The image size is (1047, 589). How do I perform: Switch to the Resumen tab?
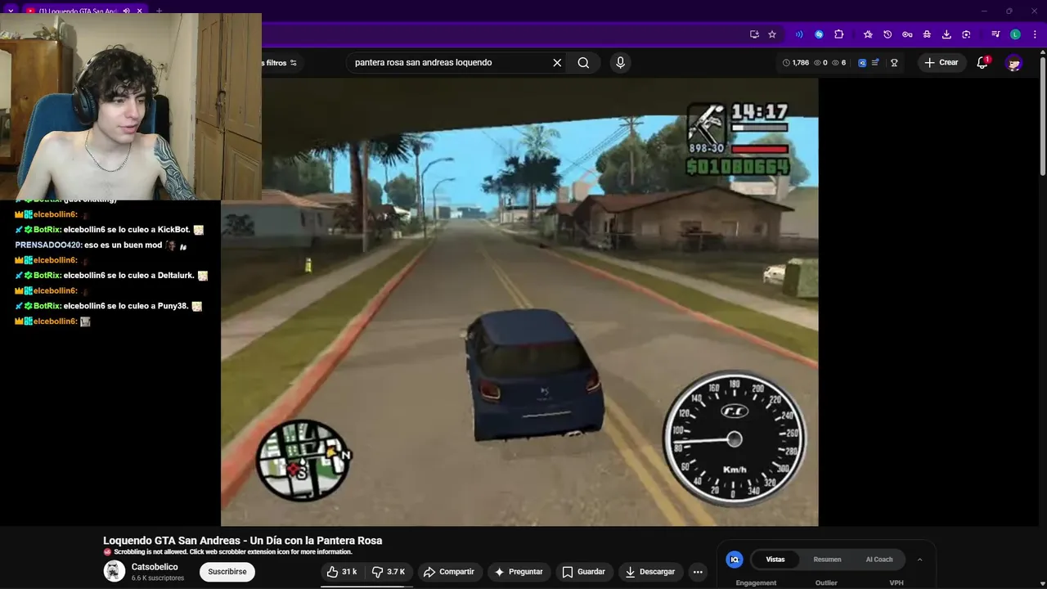[827, 560]
